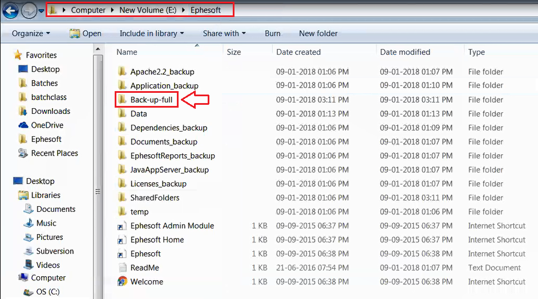Open Downloads in Favorites
538x299 pixels.
coord(50,111)
